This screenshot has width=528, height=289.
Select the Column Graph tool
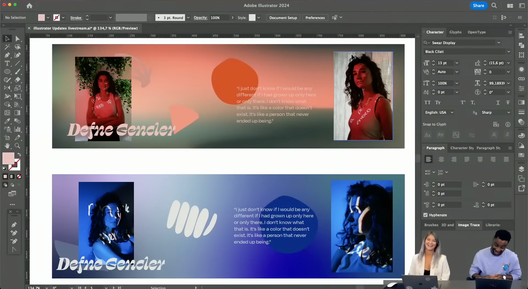17,129
